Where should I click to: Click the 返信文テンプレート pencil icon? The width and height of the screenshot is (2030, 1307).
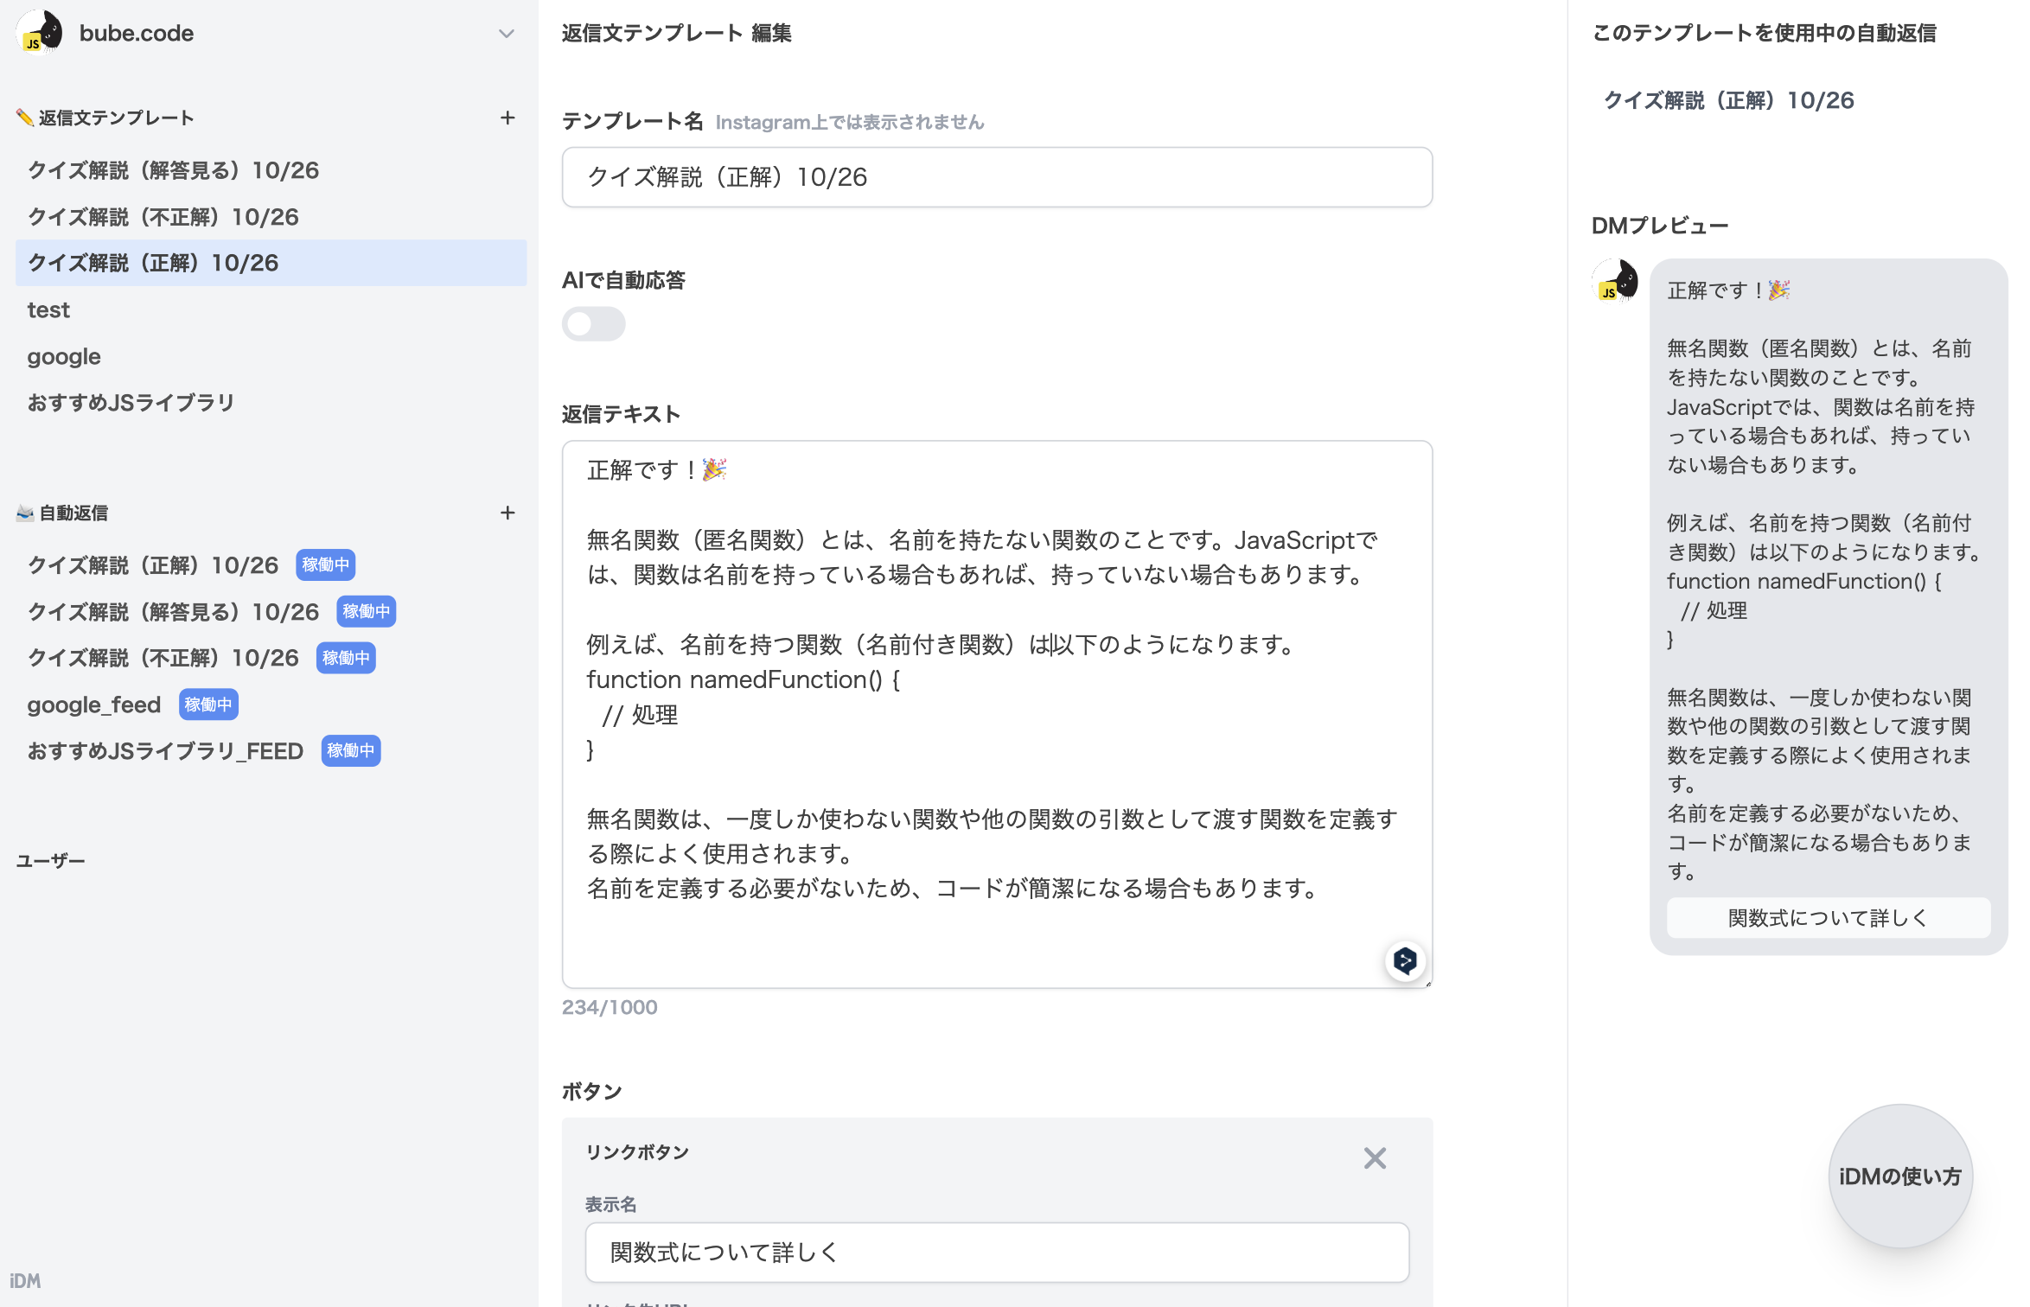(24, 116)
